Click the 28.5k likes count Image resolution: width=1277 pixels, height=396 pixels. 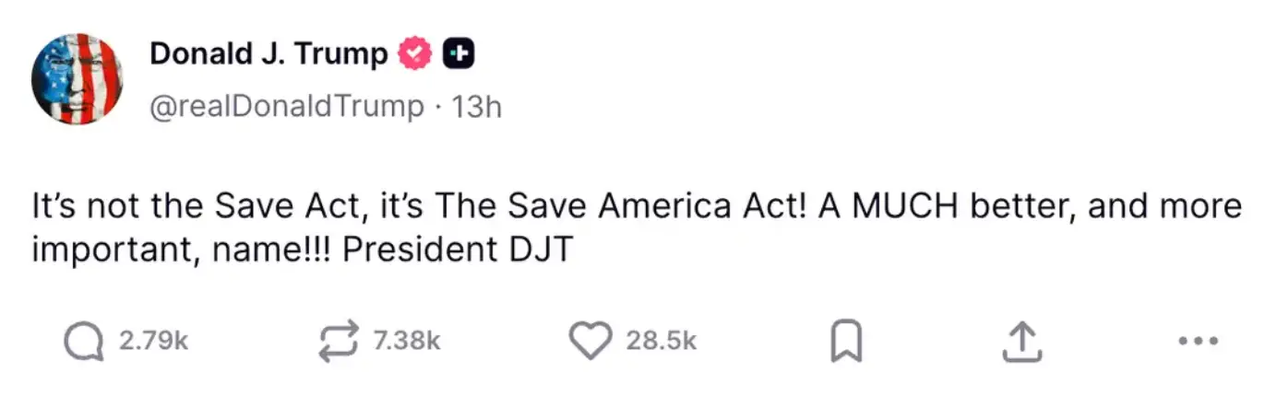662,342
